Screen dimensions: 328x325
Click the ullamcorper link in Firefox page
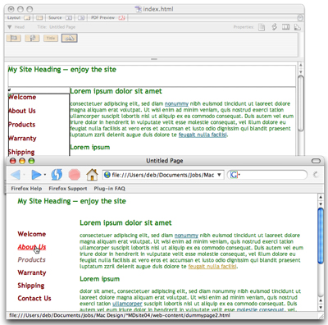(x=127, y=304)
